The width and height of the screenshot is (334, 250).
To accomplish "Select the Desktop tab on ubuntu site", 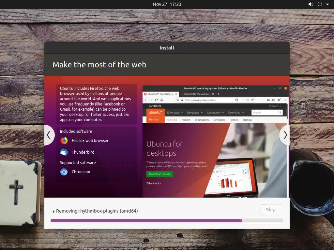I will [x=154, y=119].
